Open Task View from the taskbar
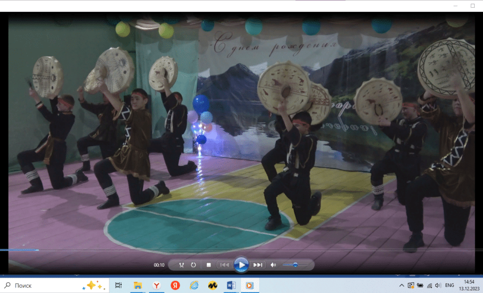Viewport: 483px width, 293px height. (x=118, y=285)
